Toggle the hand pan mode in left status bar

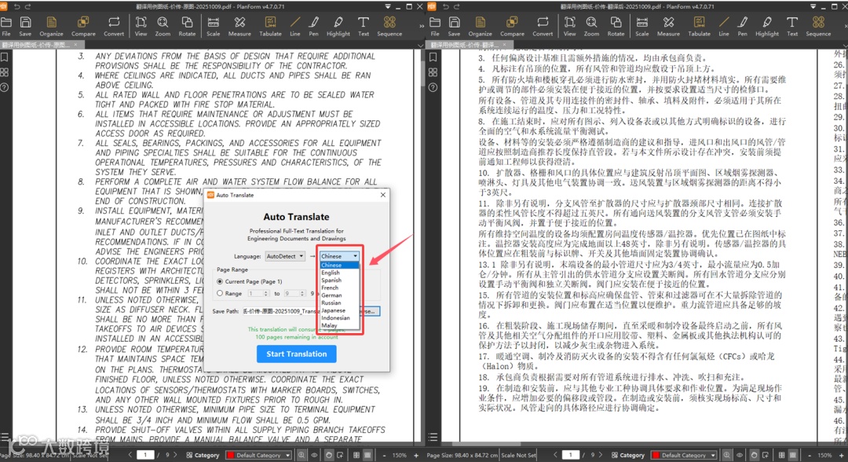(328, 455)
